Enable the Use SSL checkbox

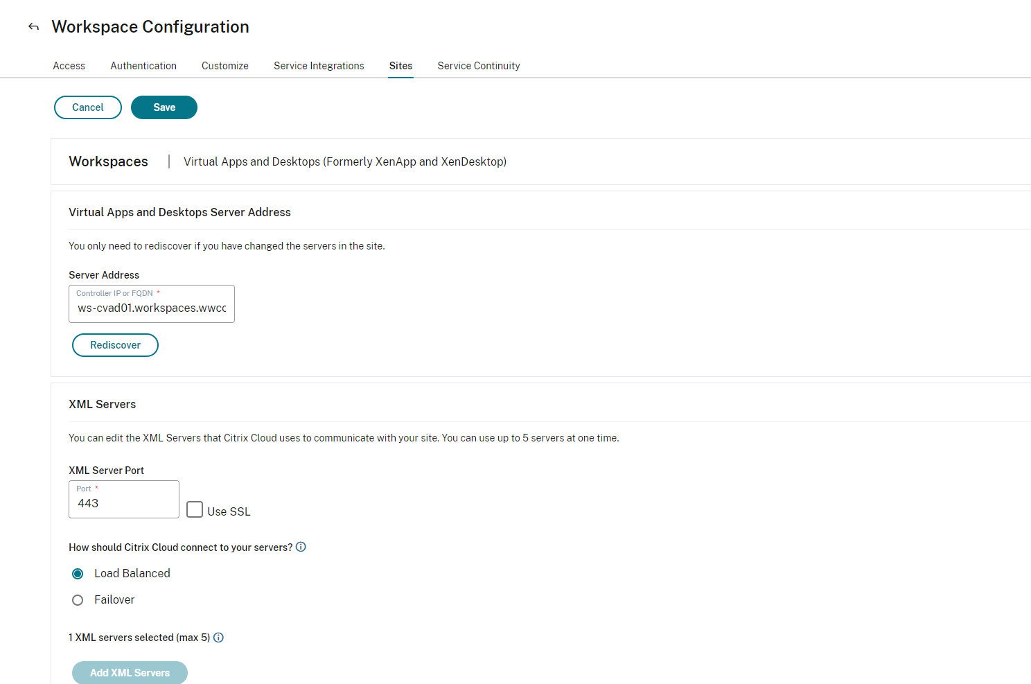[x=195, y=510]
